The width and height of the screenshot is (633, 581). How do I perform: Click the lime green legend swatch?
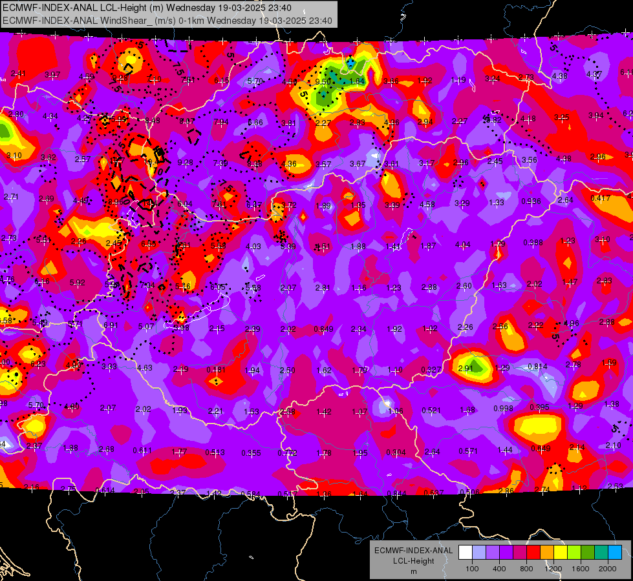(x=574, y=553)
